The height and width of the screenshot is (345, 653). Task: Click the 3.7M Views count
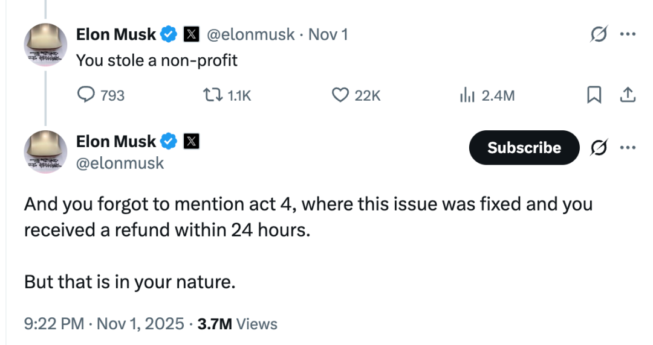[238, 324]
